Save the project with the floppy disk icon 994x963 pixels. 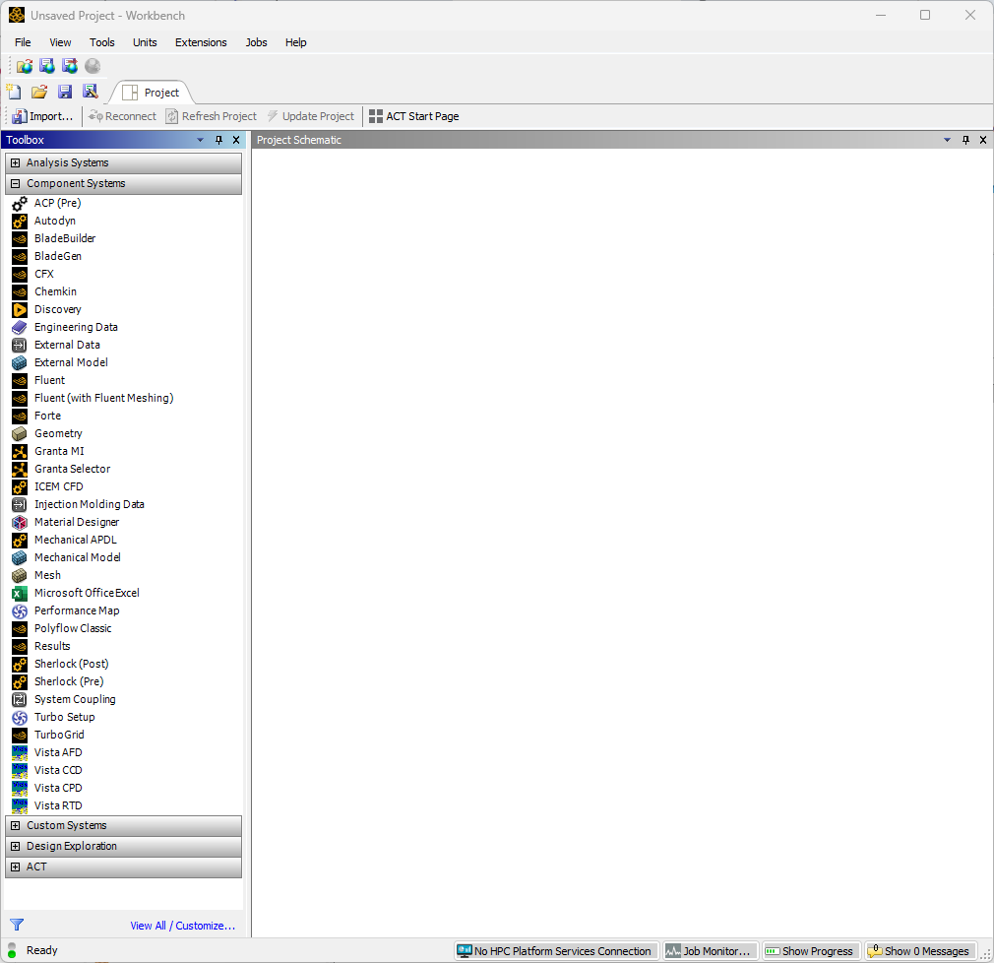click(65, 92)
